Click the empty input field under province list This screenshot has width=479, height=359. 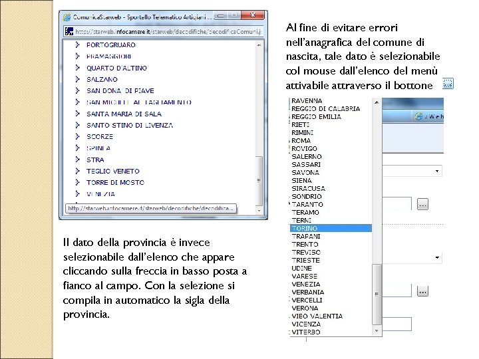click(x=397, y=324)
